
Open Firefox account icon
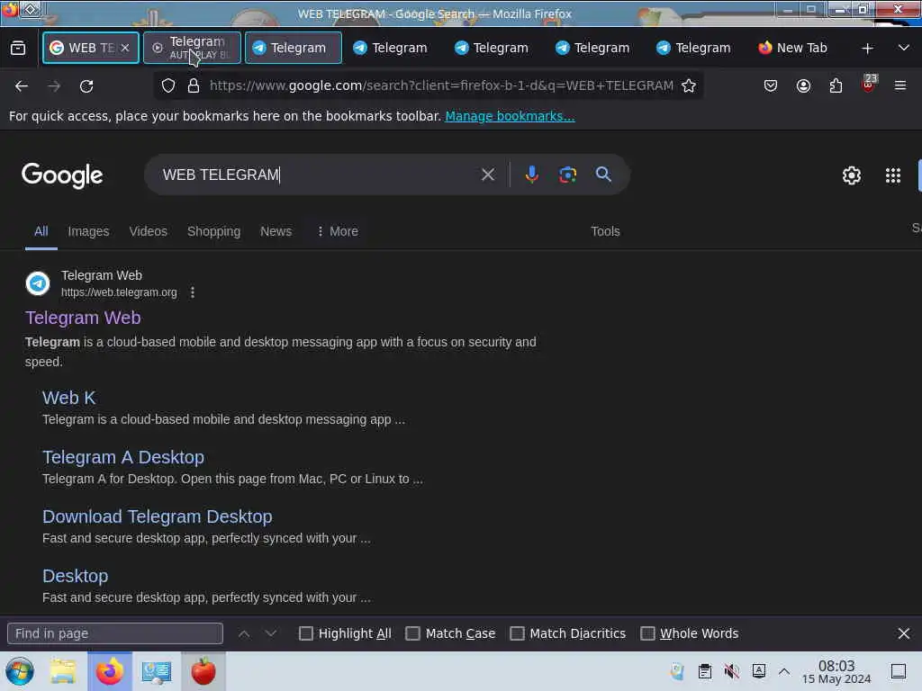803,85
